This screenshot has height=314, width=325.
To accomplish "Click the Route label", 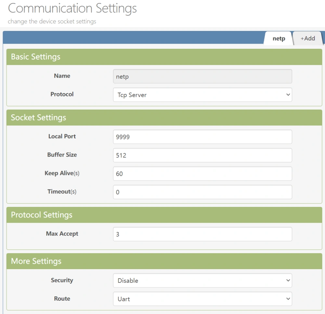I will [62, 299].
